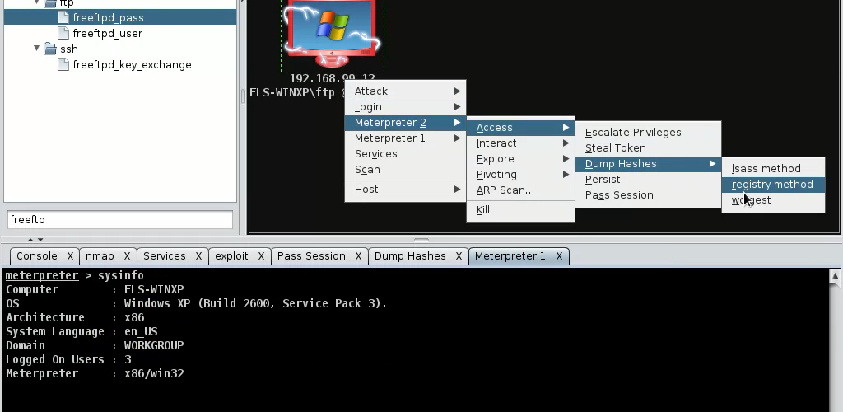Screen dimensions: 843x412
Task: Open the freeftpd_key_exchange module
Action: 132,64
